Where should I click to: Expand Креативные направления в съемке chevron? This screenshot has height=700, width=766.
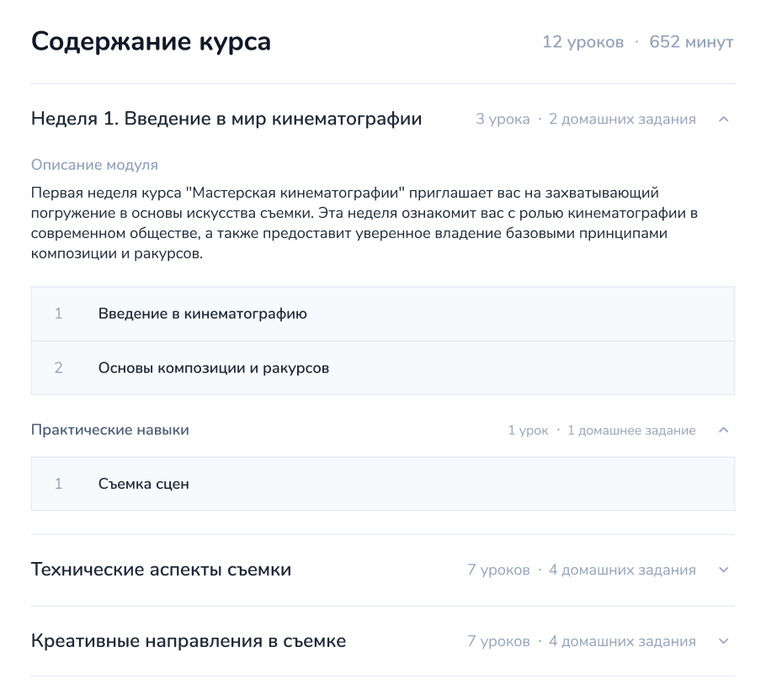724,641
